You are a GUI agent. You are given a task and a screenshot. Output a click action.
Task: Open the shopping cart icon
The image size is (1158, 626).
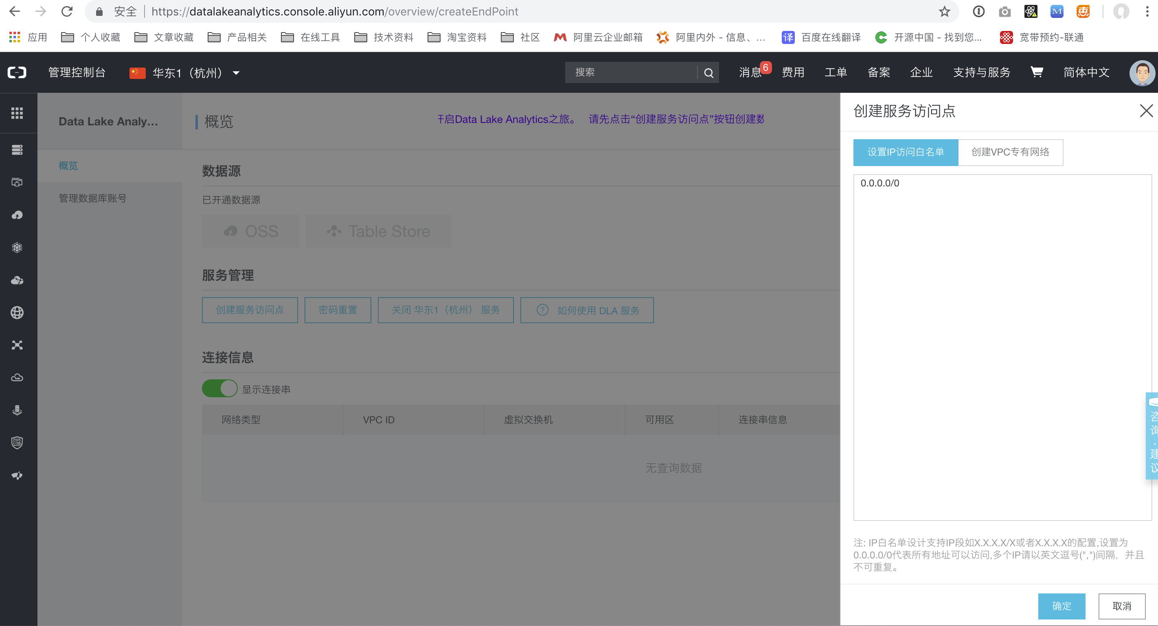pyautogui.click(x=1037, y=72)
